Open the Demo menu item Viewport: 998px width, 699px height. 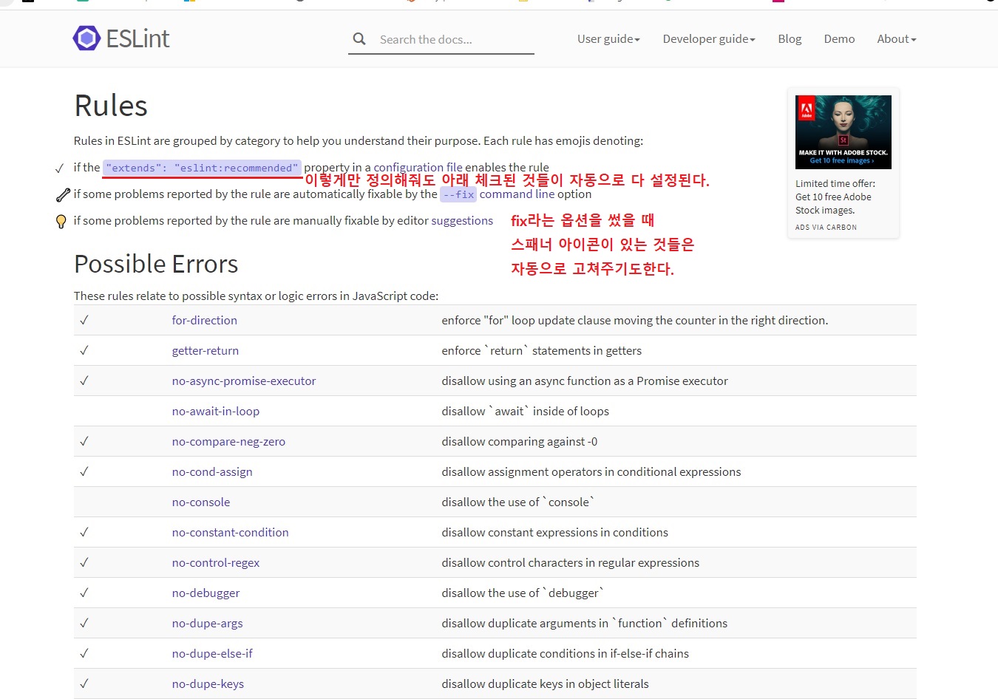(x=839, y=39)
